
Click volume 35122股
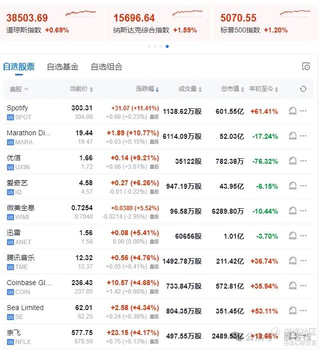coord(188,161)
